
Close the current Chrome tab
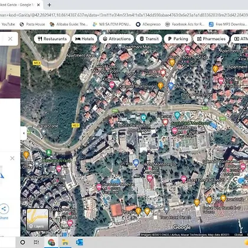[x=38, y=5]
